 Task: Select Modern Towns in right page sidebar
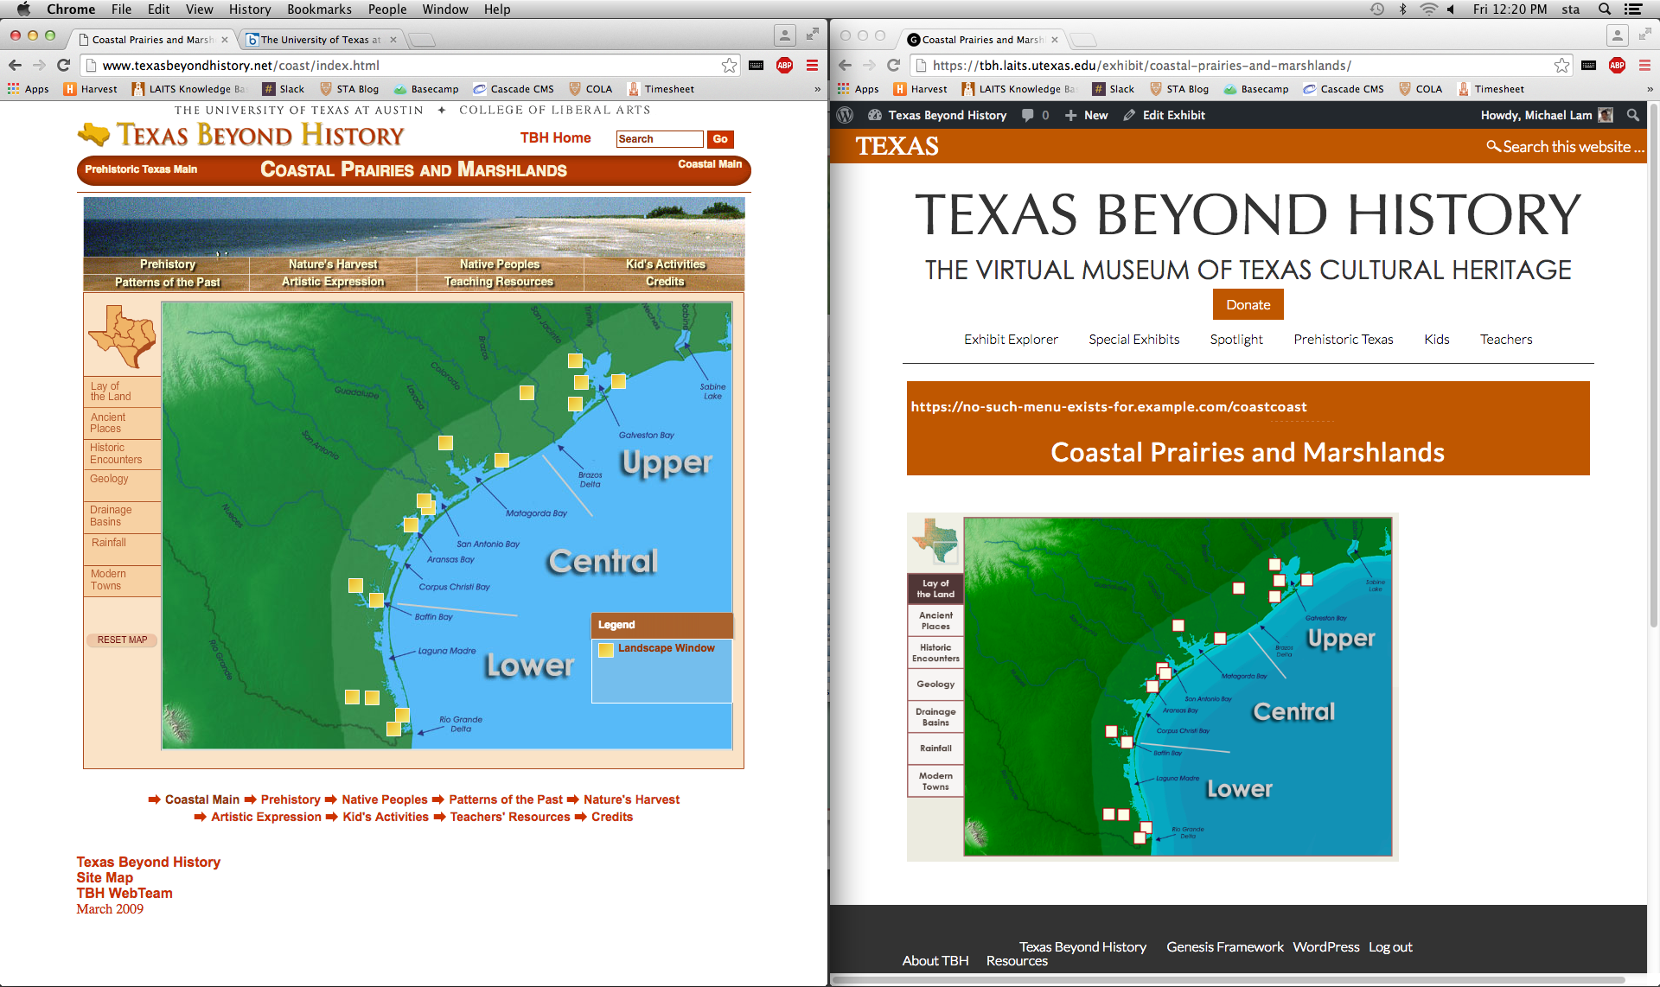pos(935,781)
